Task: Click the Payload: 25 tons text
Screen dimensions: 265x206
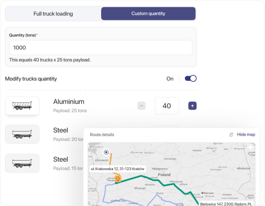Action: (70, 111)
